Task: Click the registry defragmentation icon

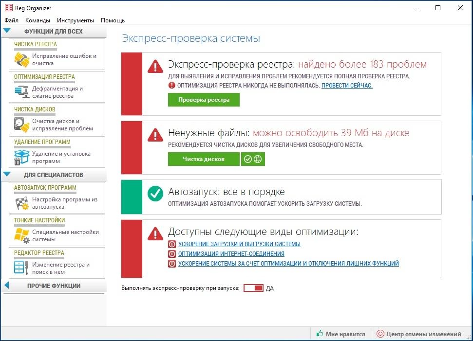Action: (x=22, y=92)
